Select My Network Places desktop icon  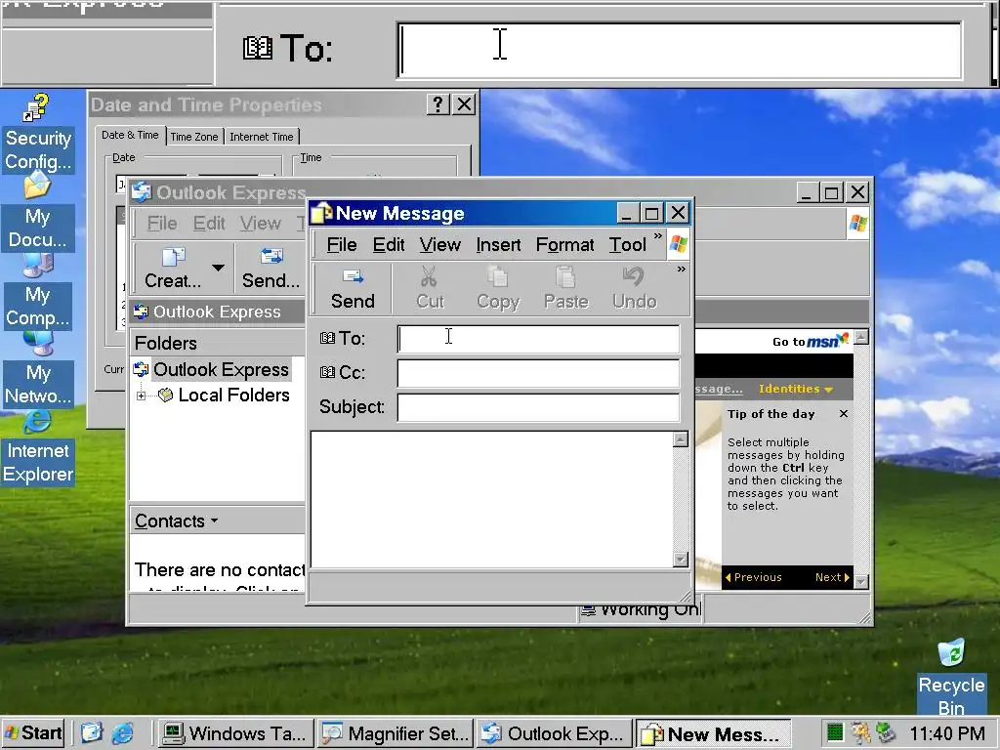[38, 370]
